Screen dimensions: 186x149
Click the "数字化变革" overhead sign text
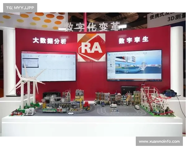click(x=92, y=27)
